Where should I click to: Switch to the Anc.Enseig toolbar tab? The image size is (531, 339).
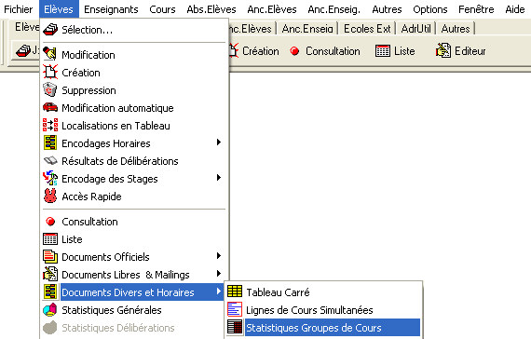point(307,29)
